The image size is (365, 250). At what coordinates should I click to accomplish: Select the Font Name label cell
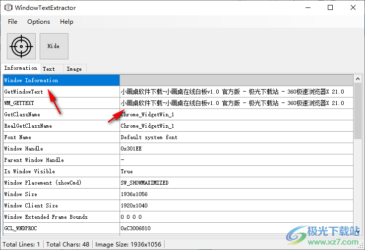(x=61, y=137)
